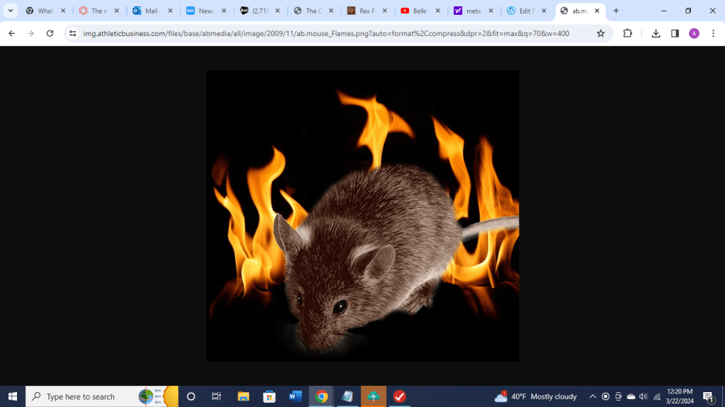Viewport: 725px width, 407px height.
Task: Open the Chrome three-dot menu
Action: 713,33
